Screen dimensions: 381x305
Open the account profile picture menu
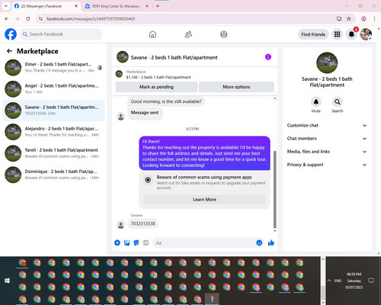click(366, 34)
